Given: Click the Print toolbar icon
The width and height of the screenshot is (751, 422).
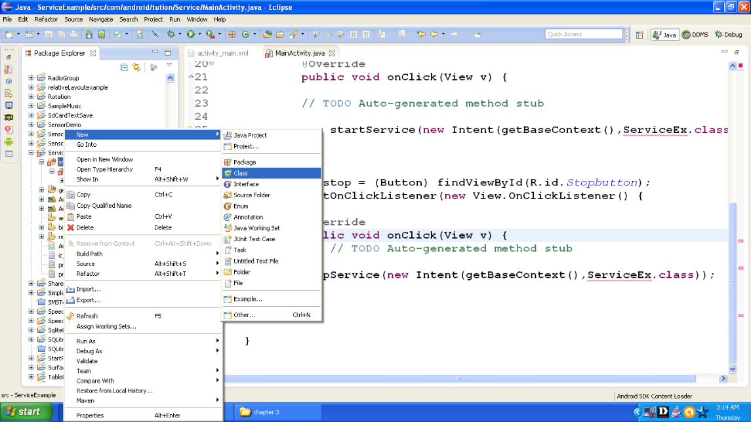Looking at the screenshot, I should coord(73,33).
